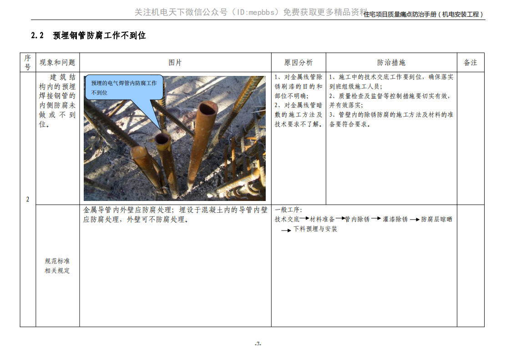511x361 pixels.
Task: Click the arrow between 灌漆除锈 and 防腐层晾晒
Action: click(414, 220)
